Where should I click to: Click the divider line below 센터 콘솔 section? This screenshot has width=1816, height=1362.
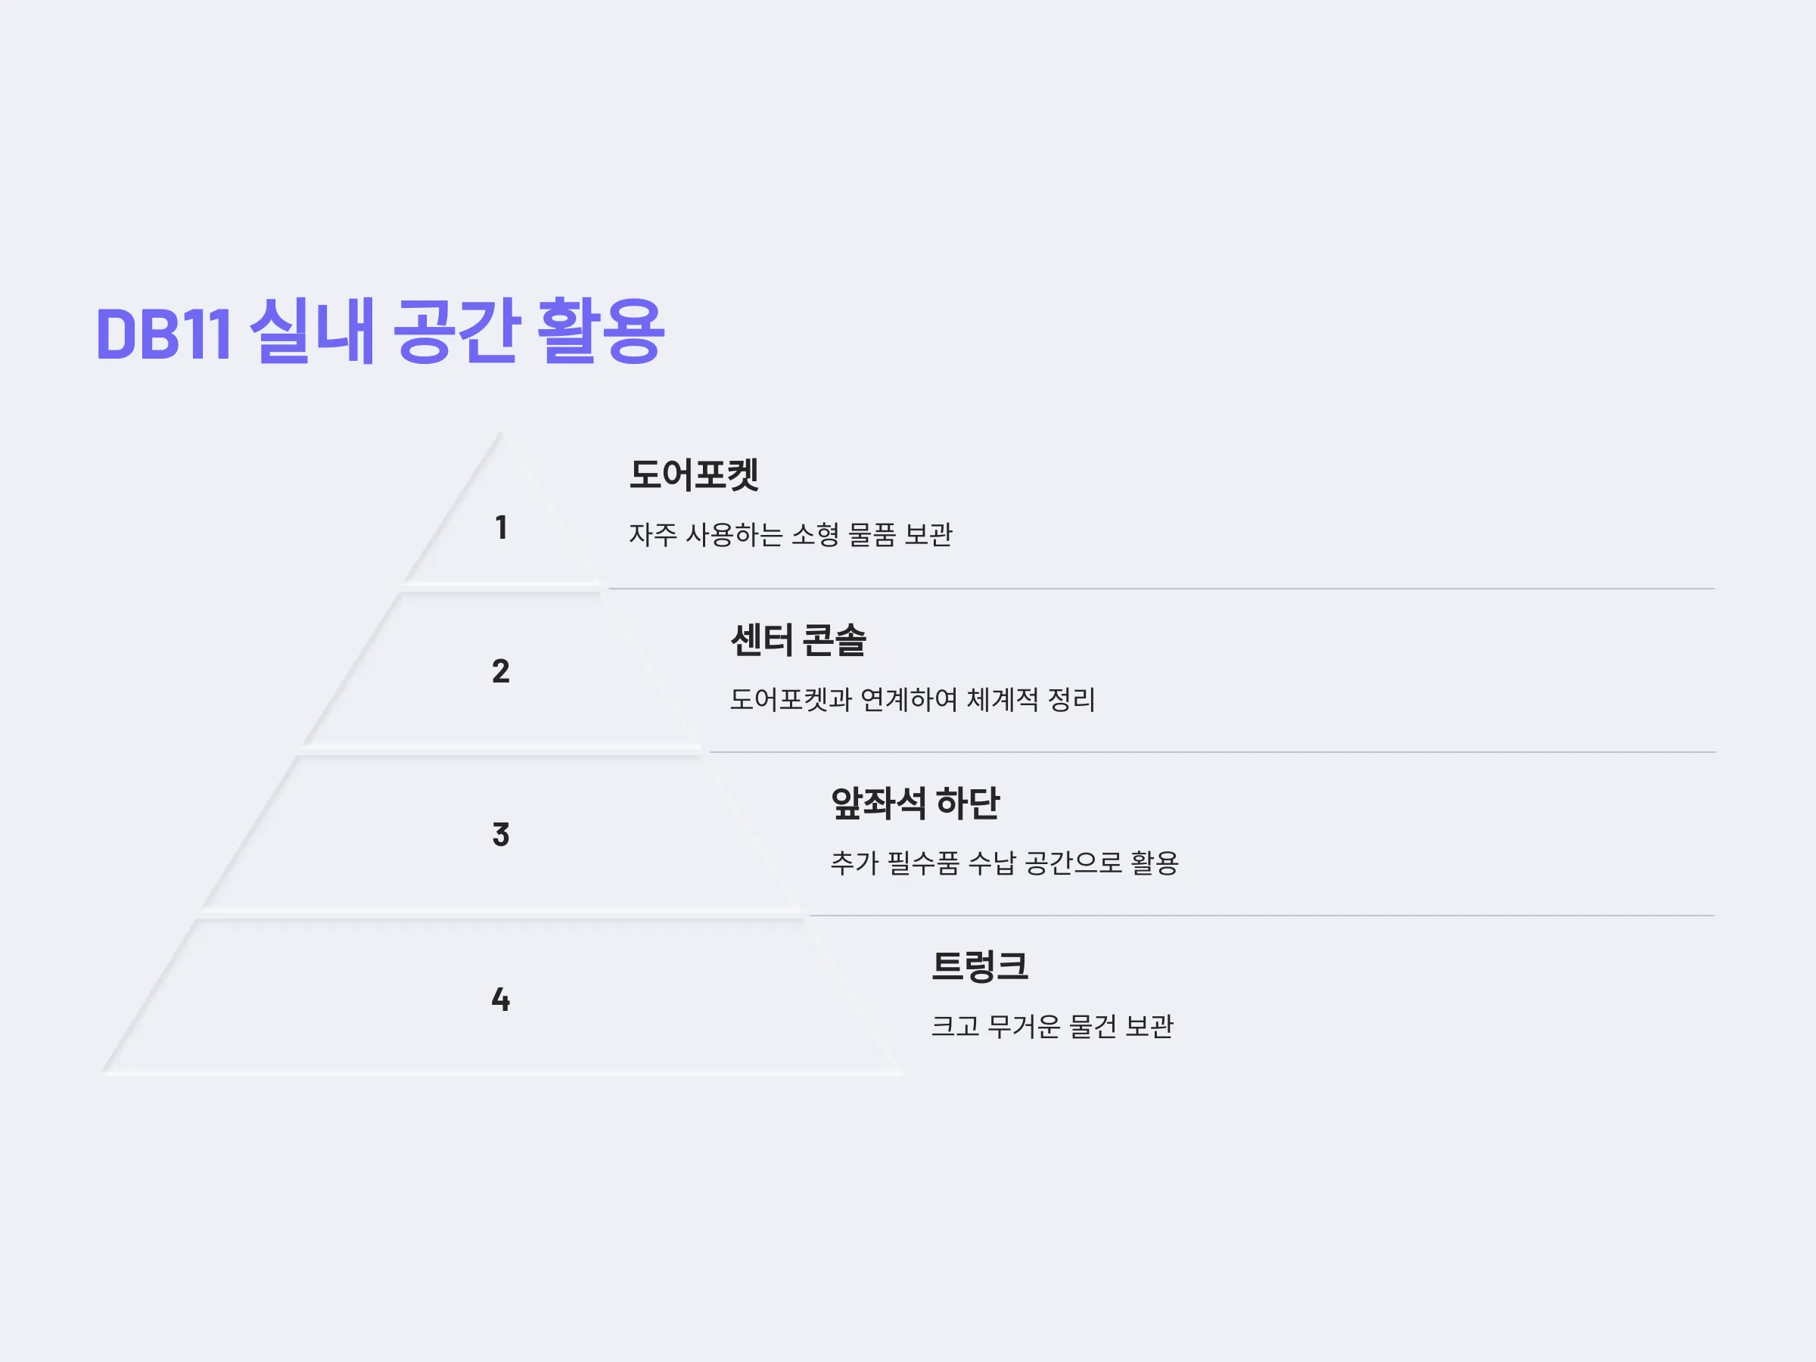(1211, 752)
